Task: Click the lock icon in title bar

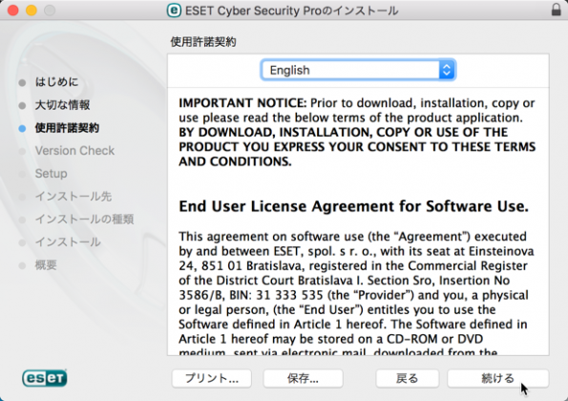Action: click(556, 10)
